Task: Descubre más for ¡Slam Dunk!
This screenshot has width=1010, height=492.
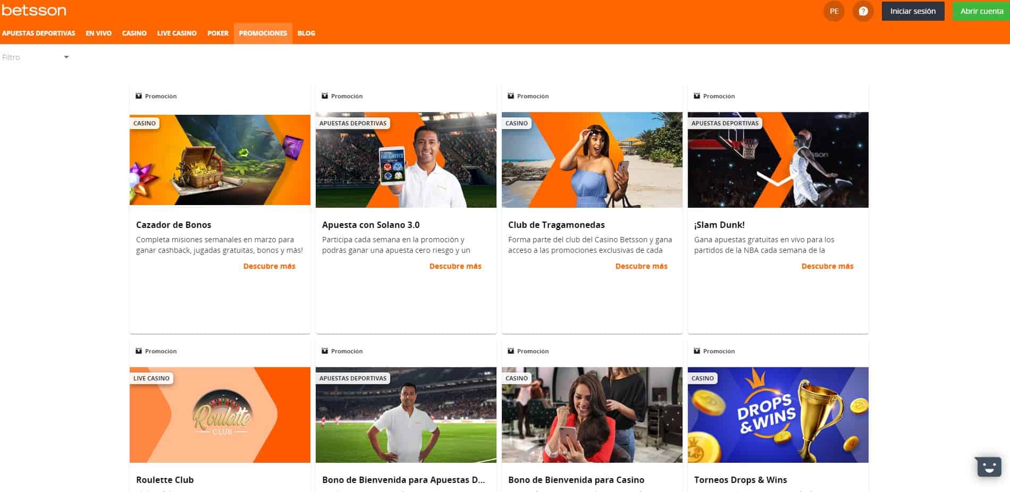Action: click(x=828, y=266)
